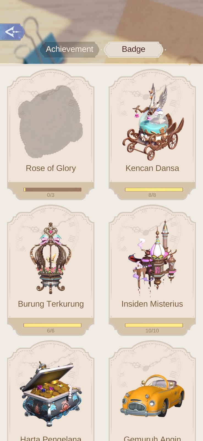Open the Harta Pengelana treasure chest badge
Image resolution: width=203 pixels, height=441 pixels.
coord(51,394)
